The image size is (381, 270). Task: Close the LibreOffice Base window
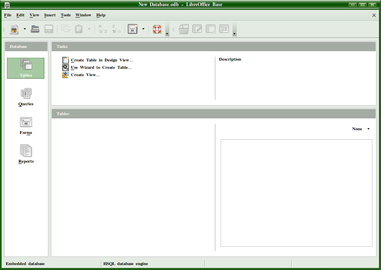point(372,5)
